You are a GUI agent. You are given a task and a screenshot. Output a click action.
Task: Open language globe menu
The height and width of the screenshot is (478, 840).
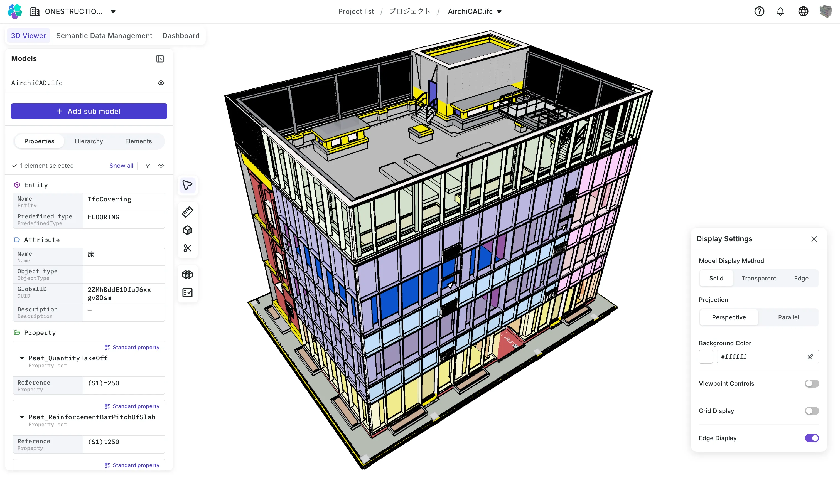coord(803,11)
